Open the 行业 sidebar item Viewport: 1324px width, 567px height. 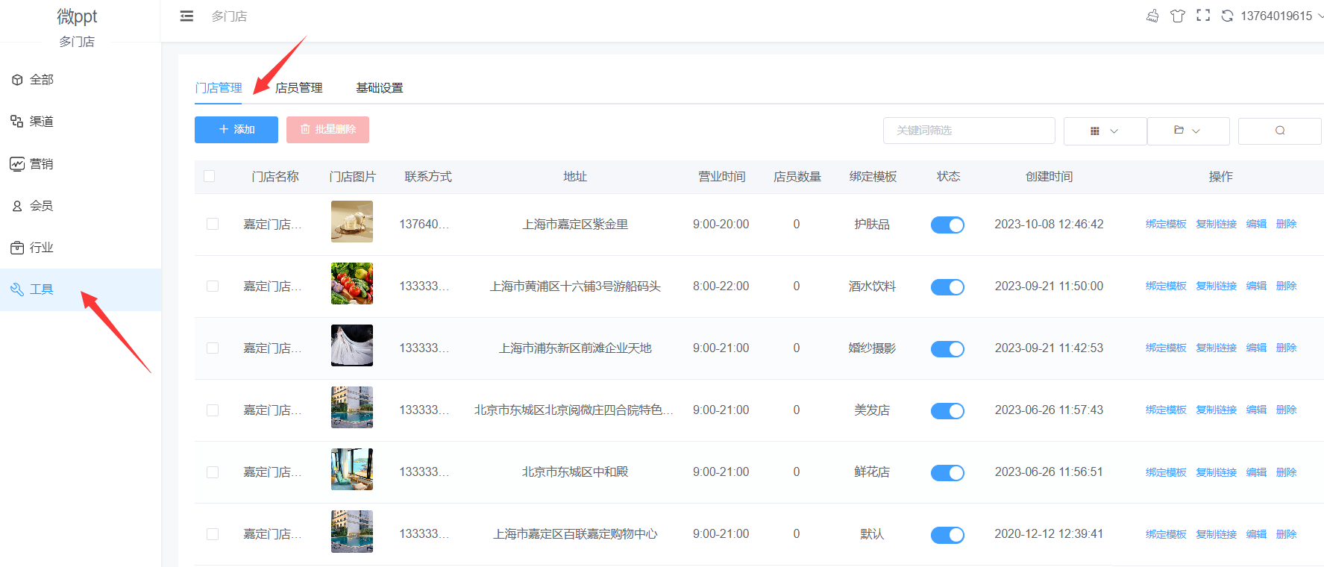pyautogui.click(x=81, y=248)
